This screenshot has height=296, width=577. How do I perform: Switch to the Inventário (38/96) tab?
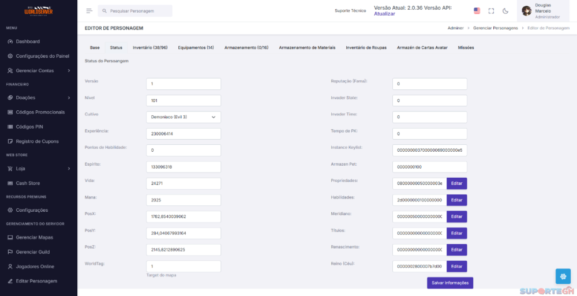[150, 47]
